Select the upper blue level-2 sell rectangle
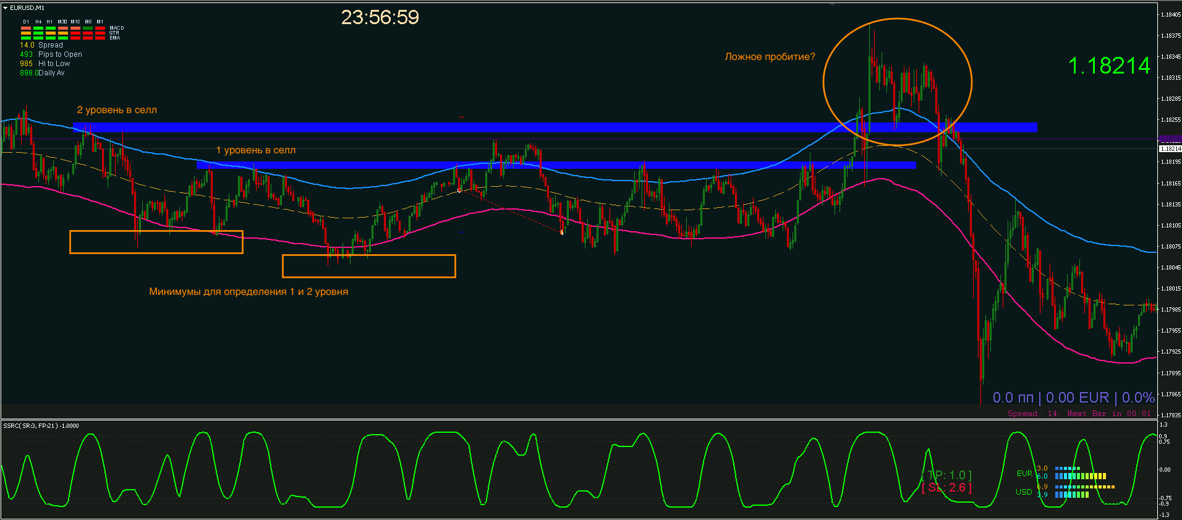This screenshot has height=520, width=1182. point(555,127)
